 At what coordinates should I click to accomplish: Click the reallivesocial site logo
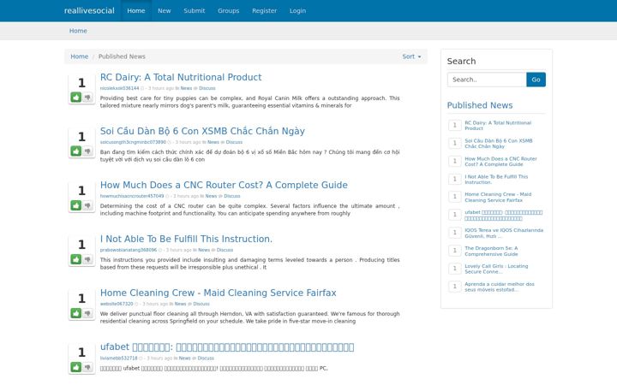tap(89, 10)
